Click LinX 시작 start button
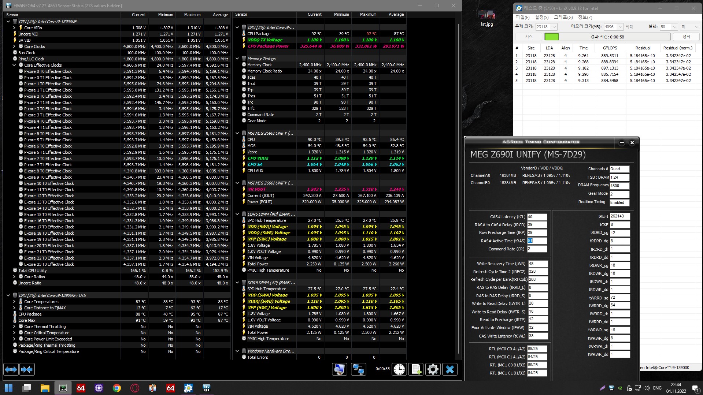The width and height of the screenshot is (703, 395). [529, 37]
